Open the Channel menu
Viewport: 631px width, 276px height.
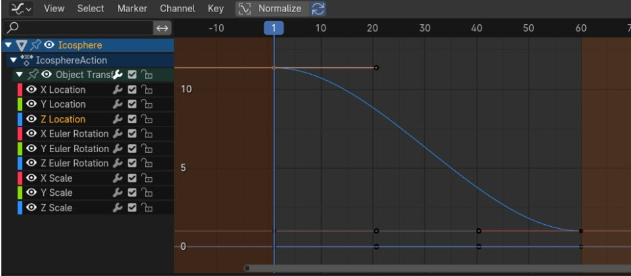pyautogui.click(x=177, y=9)
